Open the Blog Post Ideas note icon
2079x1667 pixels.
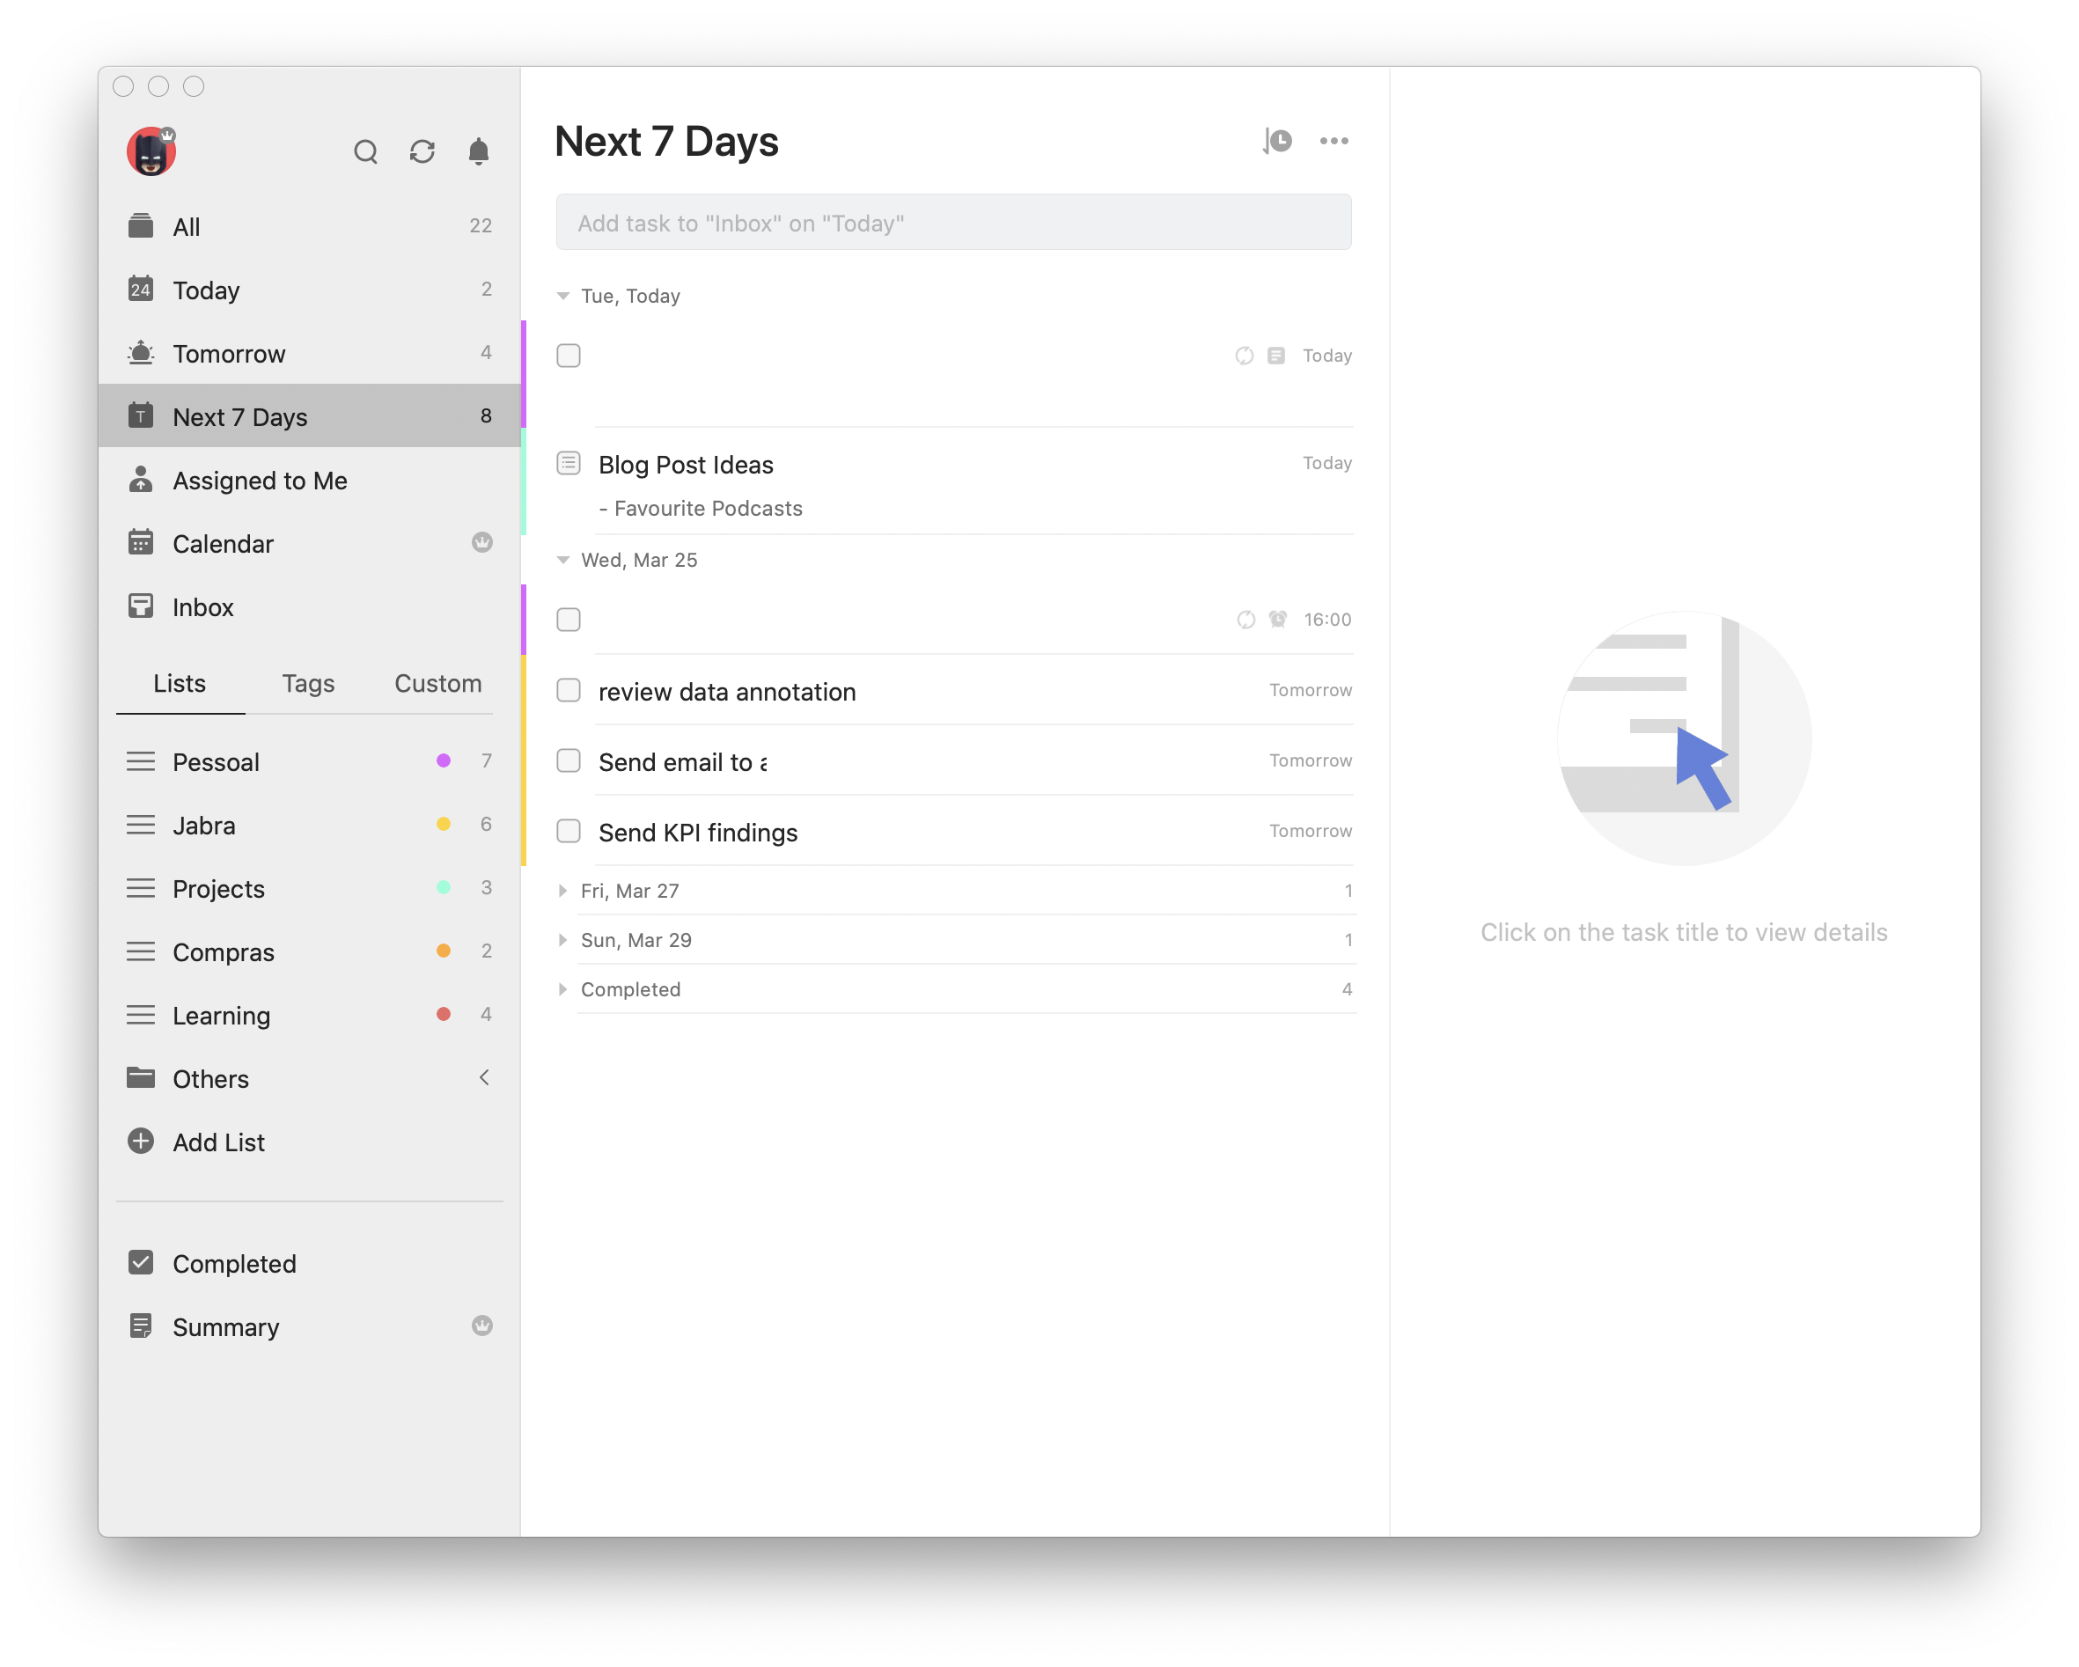pyautogui.click(x=568, y=464)
